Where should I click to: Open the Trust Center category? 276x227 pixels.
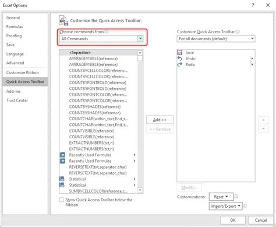coord(25,100)
